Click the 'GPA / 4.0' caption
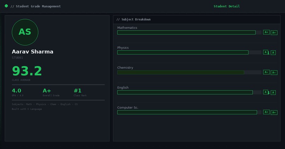This screenshot has height=149, width=285. tap(18, 95)
